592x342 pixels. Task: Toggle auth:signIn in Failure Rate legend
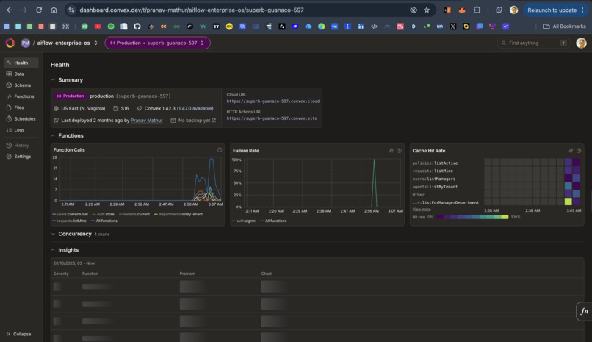(x=244, y=221)
